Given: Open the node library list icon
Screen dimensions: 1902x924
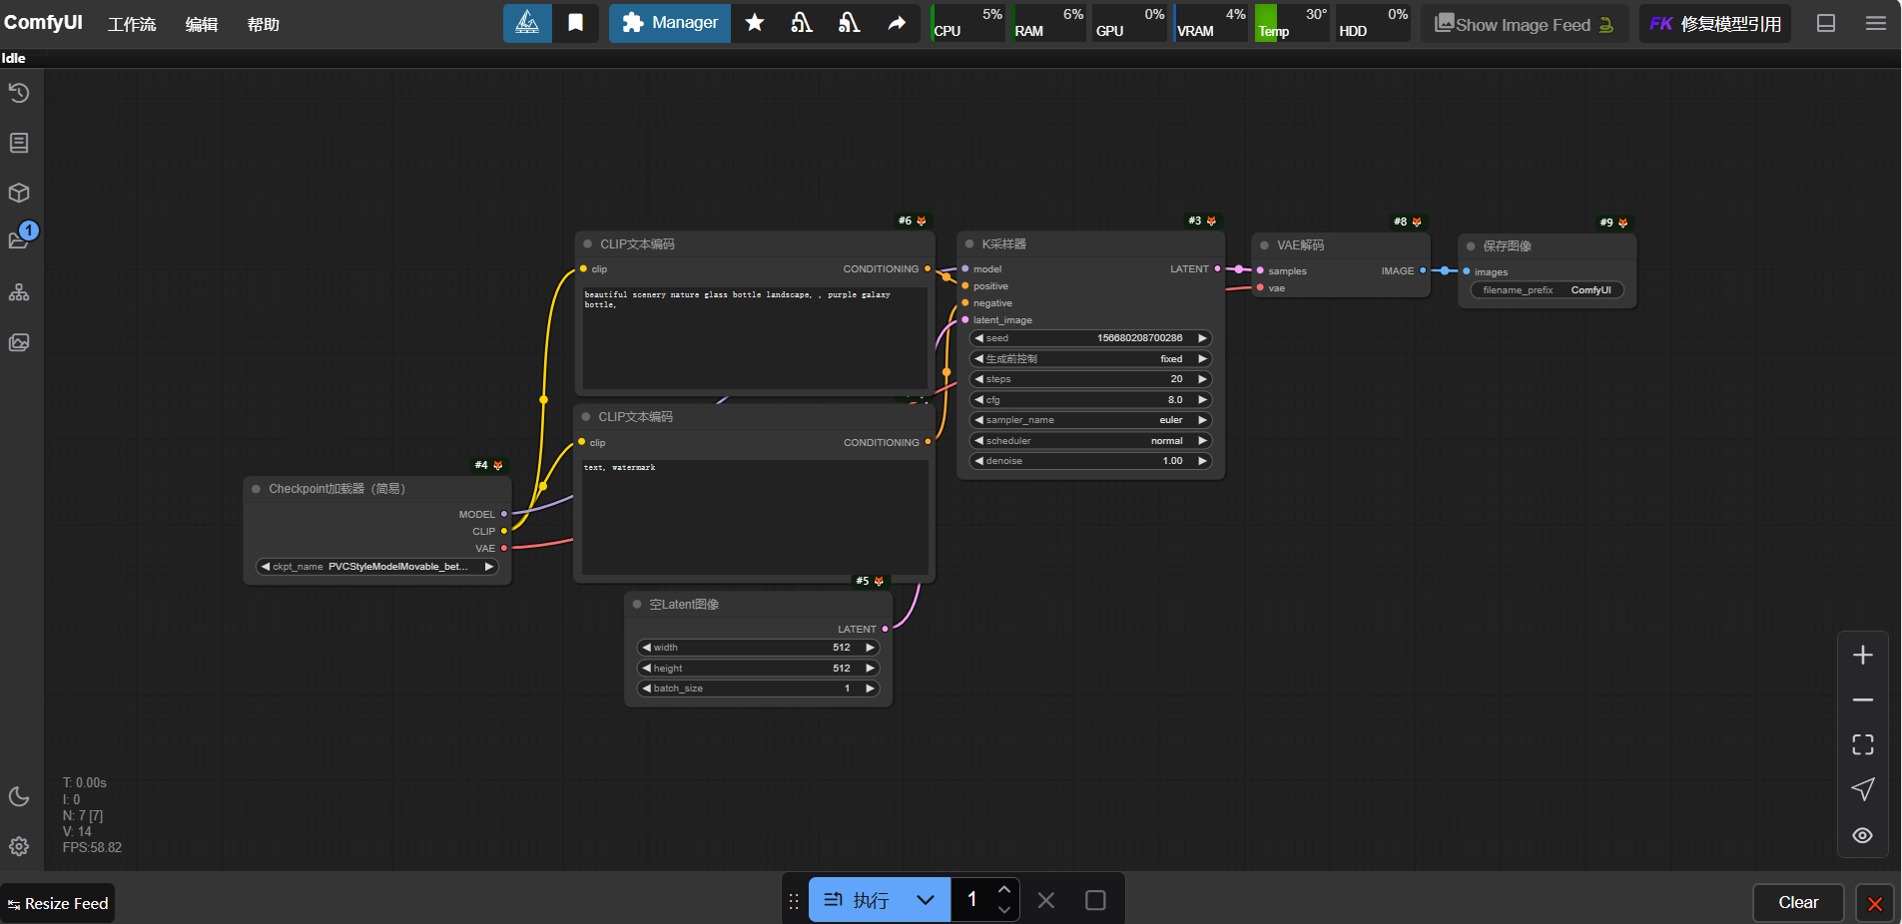Looking at the screenshot, I should click(19, 143).
